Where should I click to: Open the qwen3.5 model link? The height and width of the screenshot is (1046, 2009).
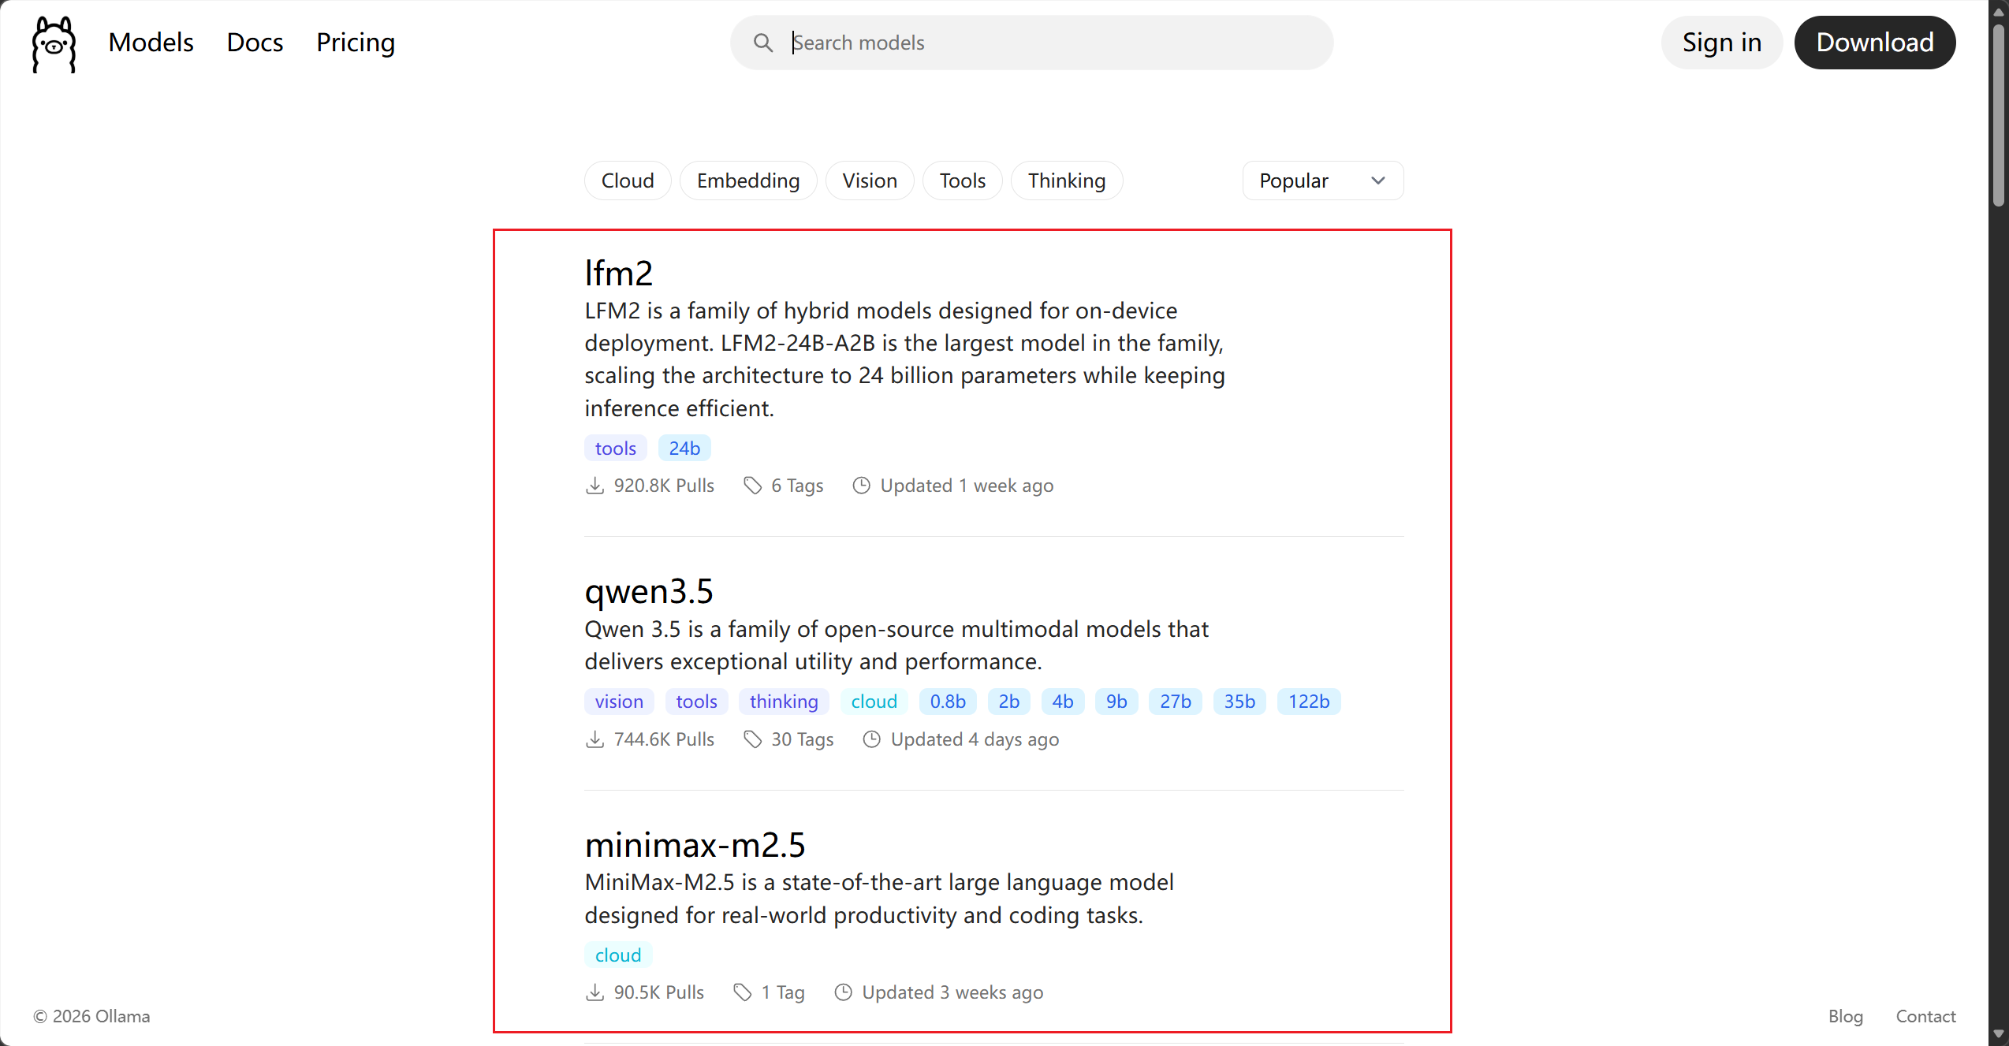[x=648, y=591]
